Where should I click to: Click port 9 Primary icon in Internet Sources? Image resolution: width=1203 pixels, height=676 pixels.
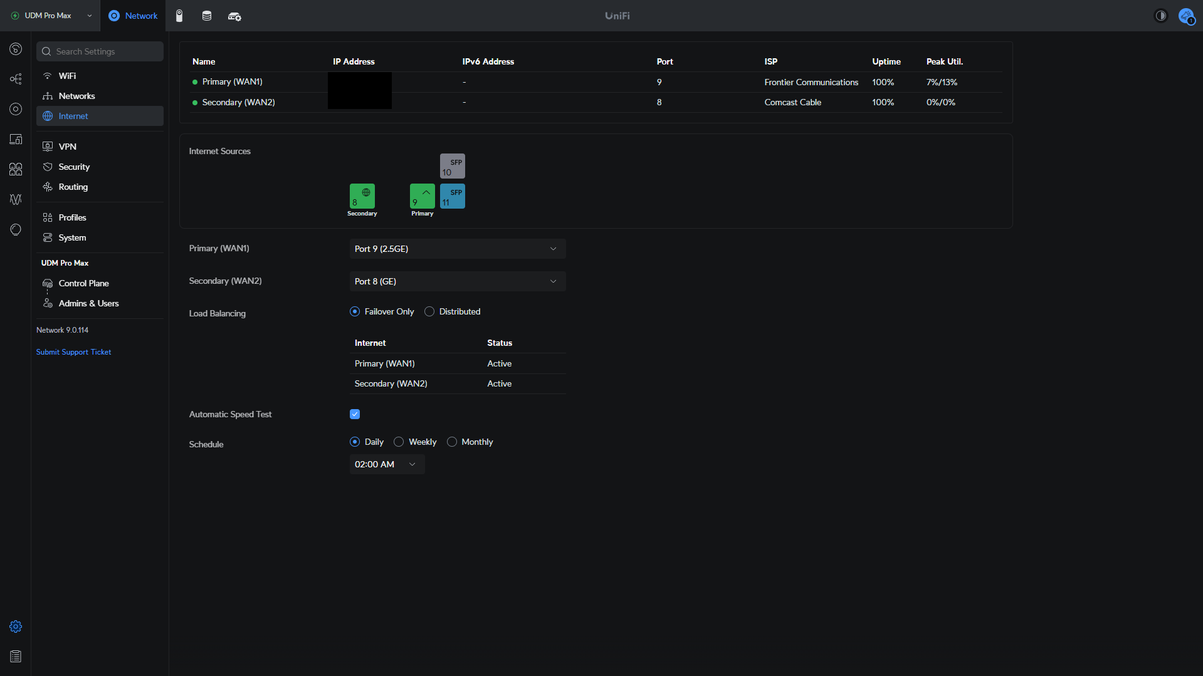(x=423, y=196)
